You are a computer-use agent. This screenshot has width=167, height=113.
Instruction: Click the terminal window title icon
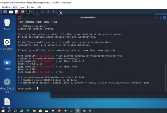pos(19,17)
